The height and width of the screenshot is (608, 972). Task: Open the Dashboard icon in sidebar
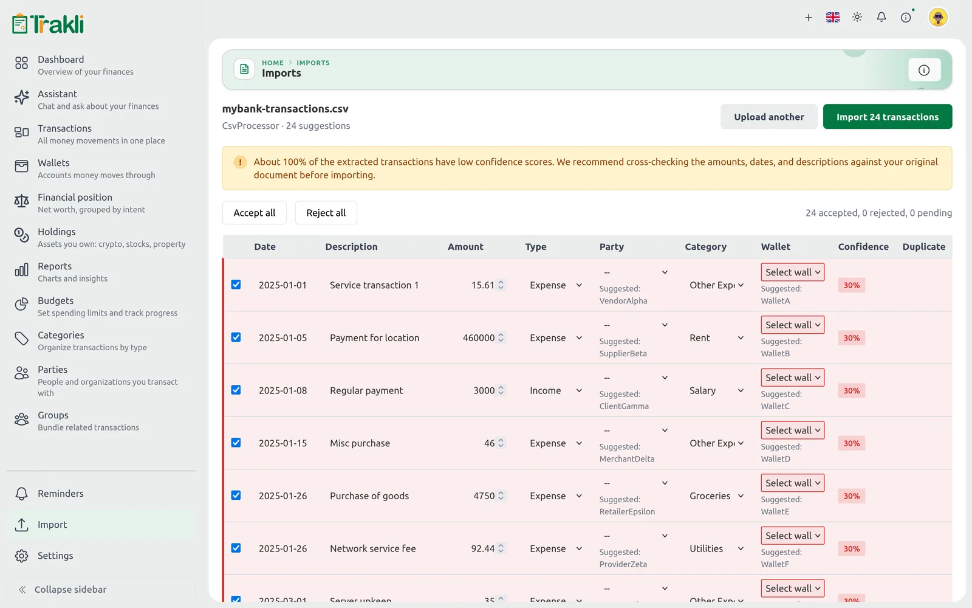21,63
